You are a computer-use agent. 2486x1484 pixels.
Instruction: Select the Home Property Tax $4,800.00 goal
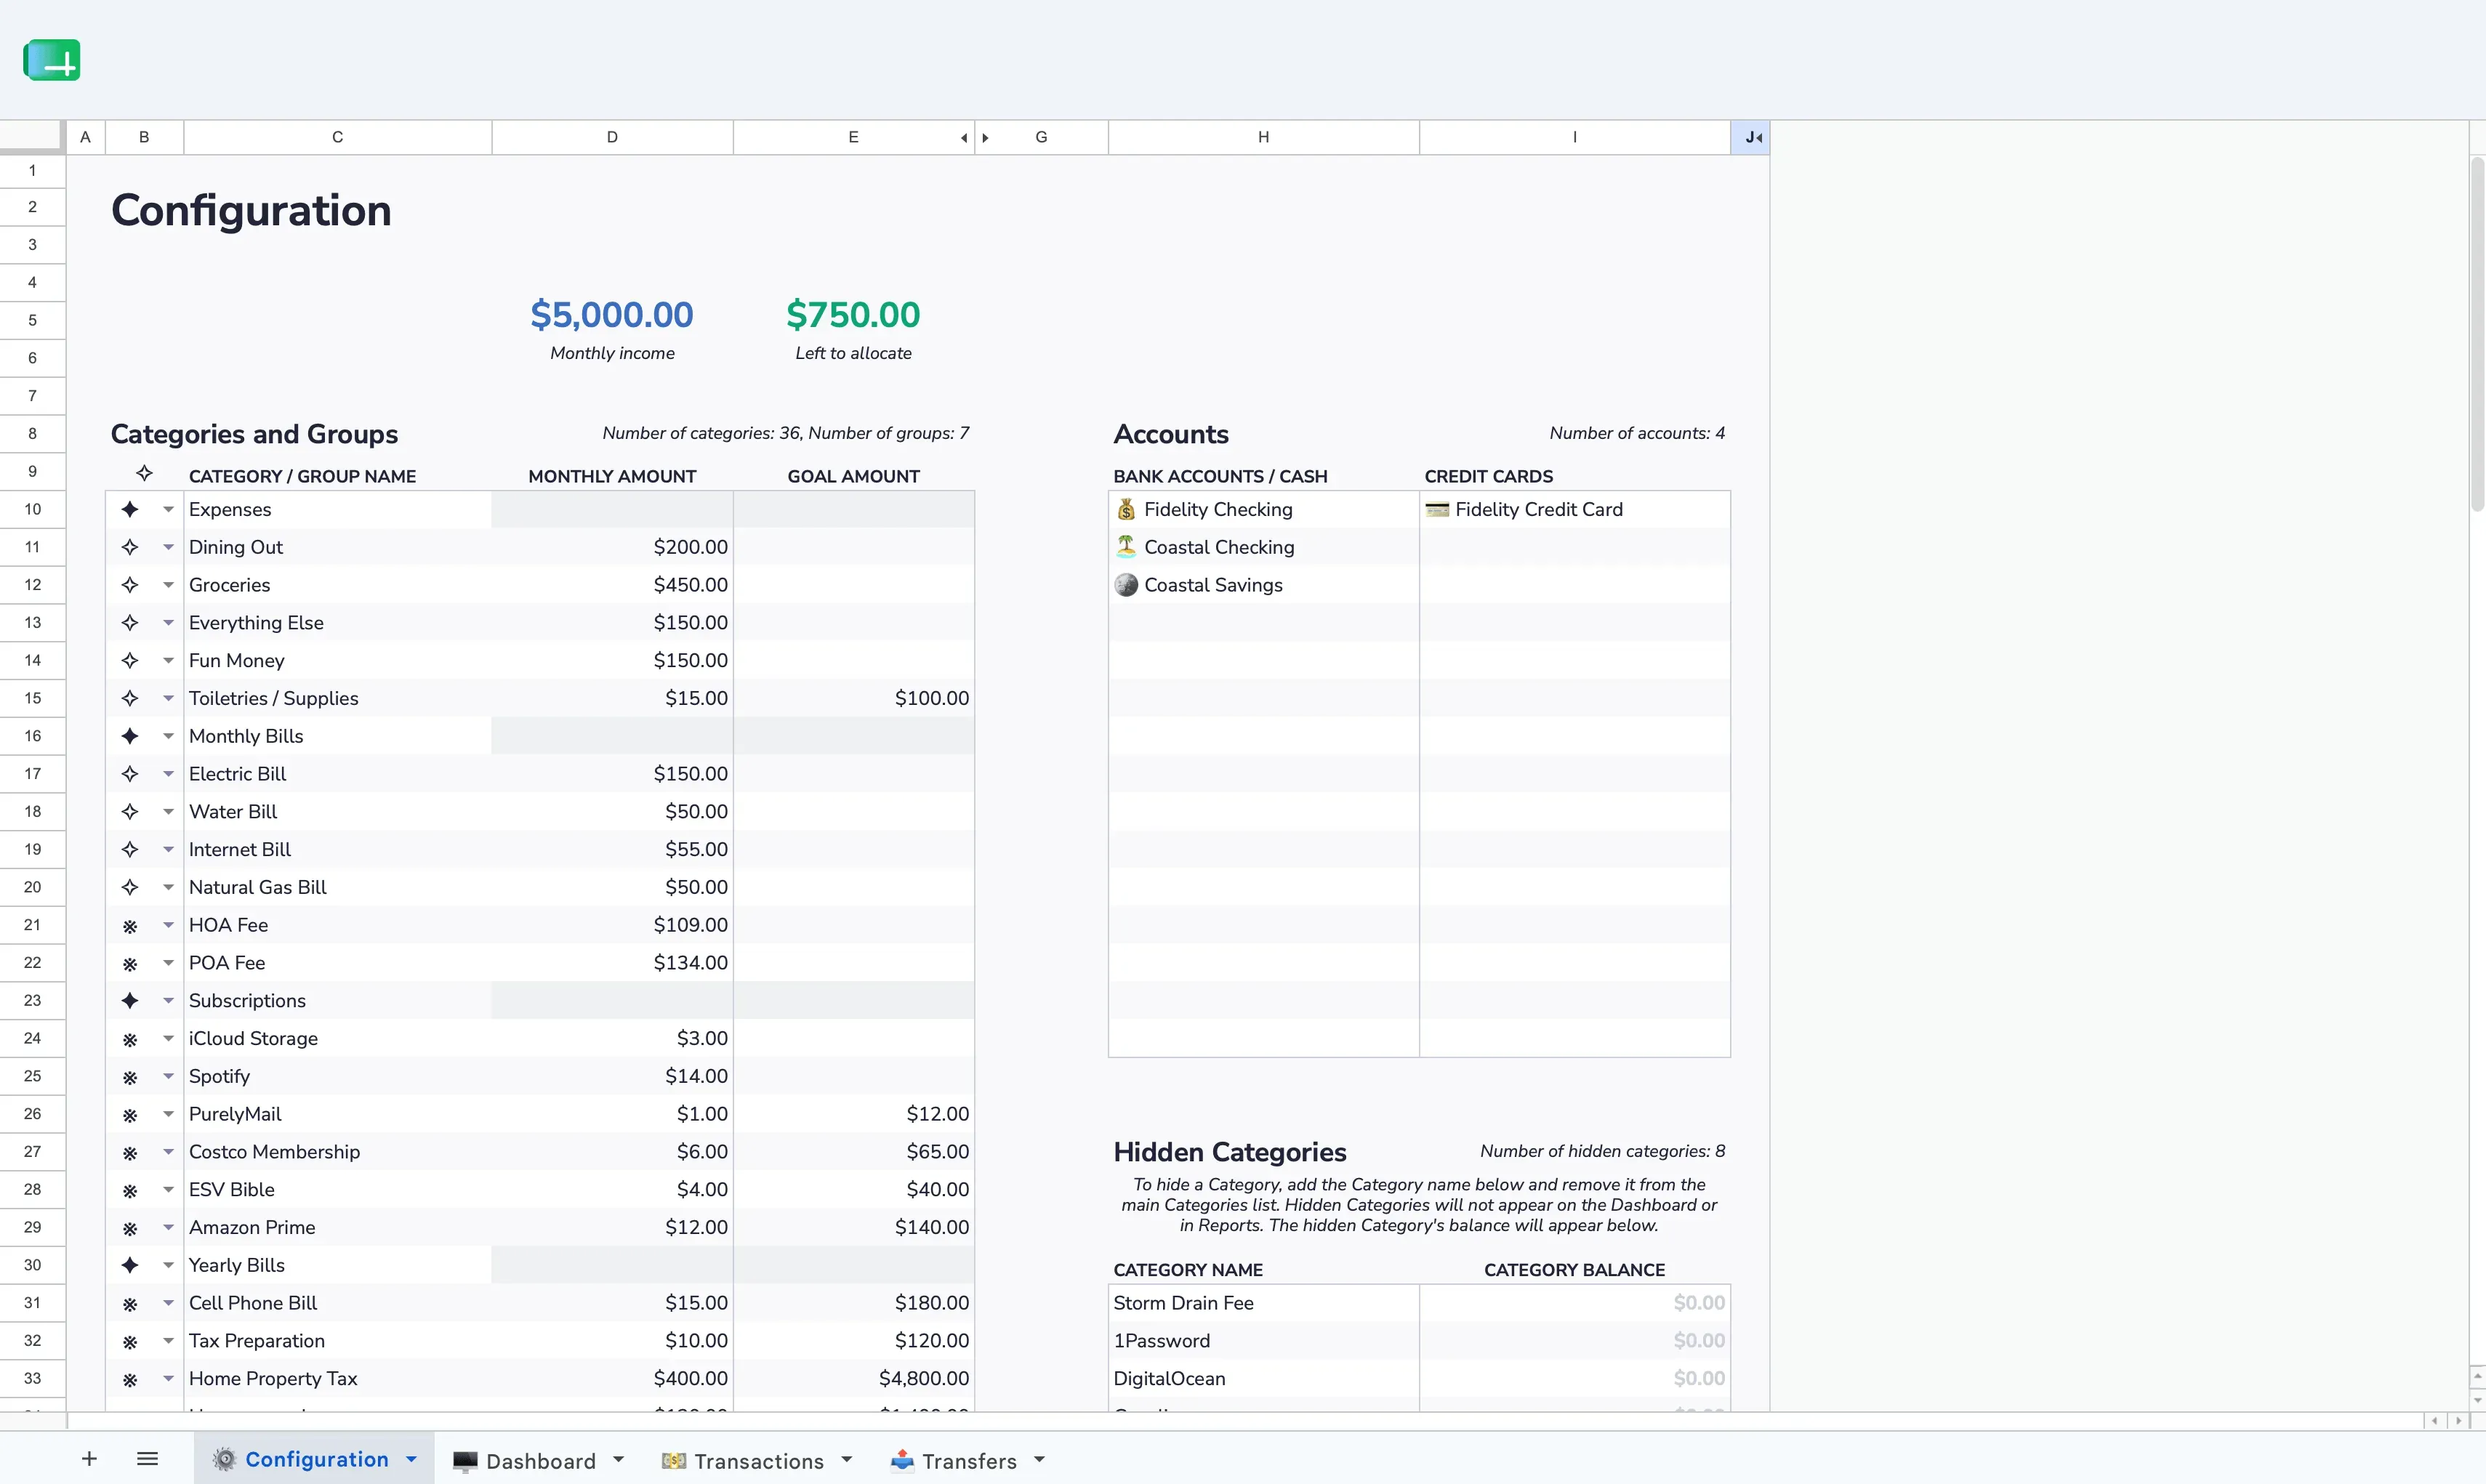pyautogui.click(x=854, y=1378)
